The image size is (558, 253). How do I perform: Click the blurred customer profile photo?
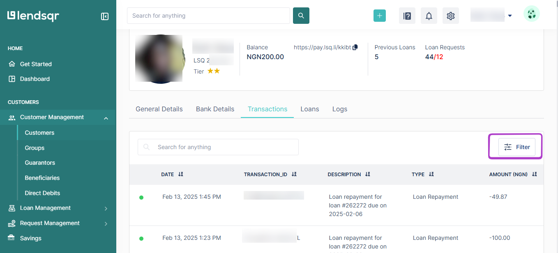click(160, 59)
